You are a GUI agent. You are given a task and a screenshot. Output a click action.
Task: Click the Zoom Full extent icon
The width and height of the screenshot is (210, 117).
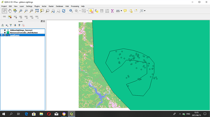point(37,11)
